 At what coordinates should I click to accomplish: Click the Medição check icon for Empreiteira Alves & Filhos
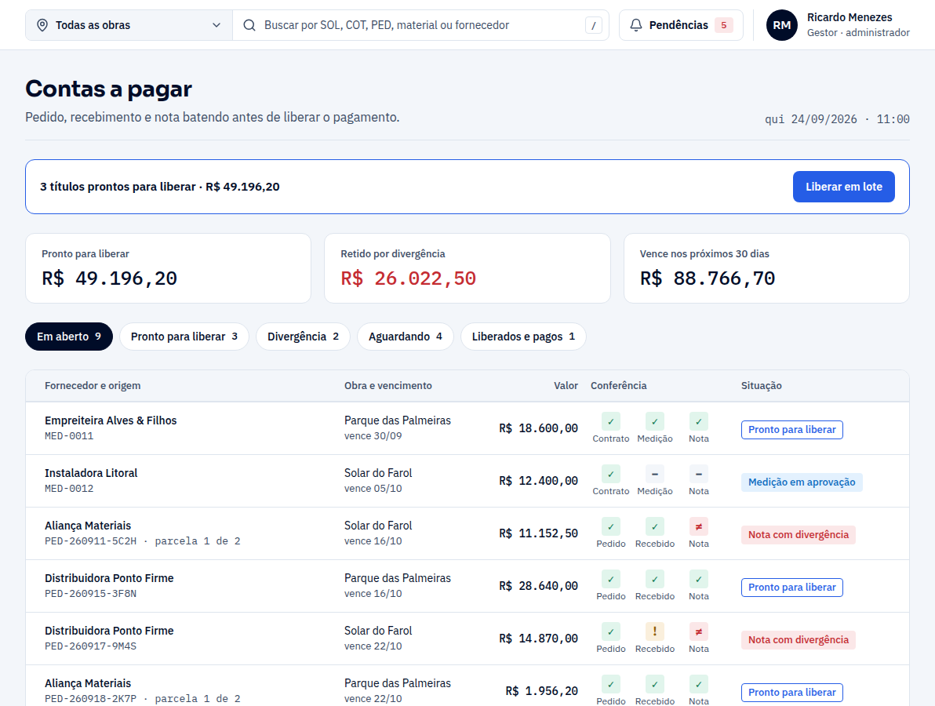[x=655, y=421]
